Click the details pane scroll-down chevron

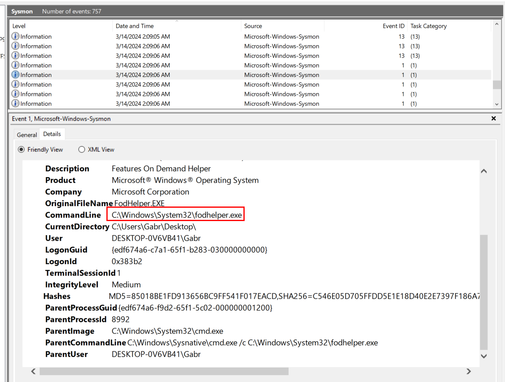484,356
